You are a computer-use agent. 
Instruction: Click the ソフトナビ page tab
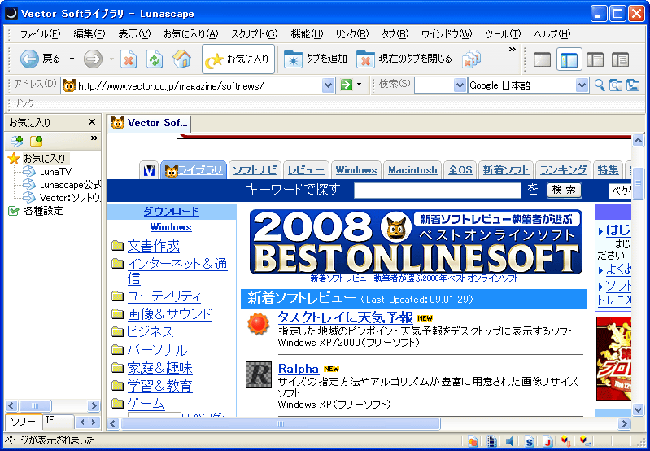click(254, 169)
